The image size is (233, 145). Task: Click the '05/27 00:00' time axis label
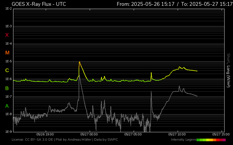point(89,134)
